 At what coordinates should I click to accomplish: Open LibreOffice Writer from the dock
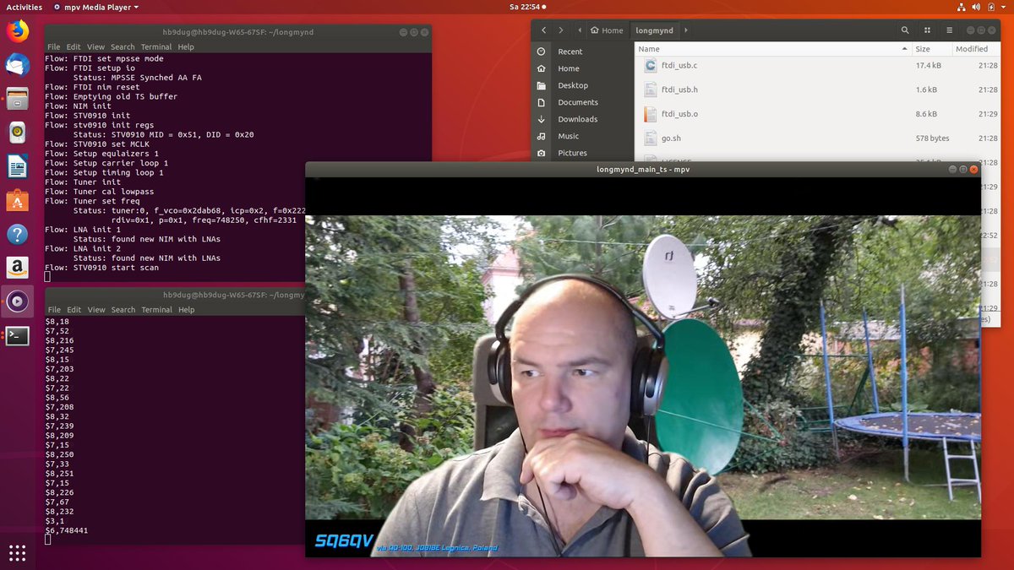pos(17,166)
